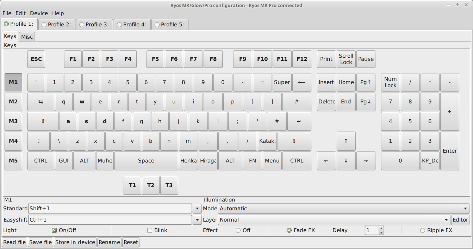Select the Pg up key

[x=366, y=82]
